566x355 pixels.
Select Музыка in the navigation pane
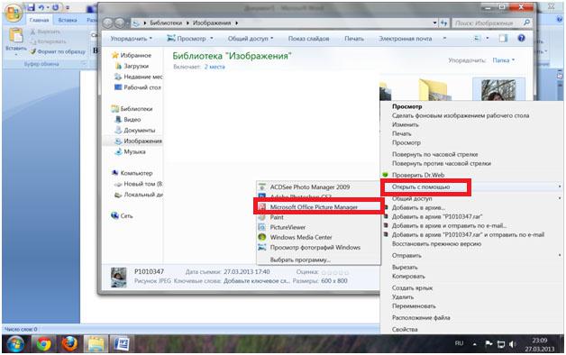tap(134, 152)
